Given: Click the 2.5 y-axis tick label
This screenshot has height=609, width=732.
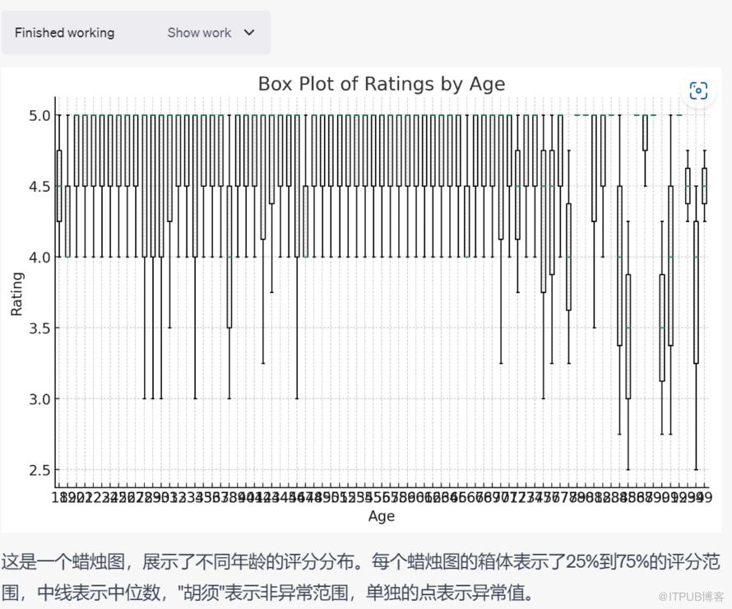Looking at the screenshot, I should coord(39,470).
